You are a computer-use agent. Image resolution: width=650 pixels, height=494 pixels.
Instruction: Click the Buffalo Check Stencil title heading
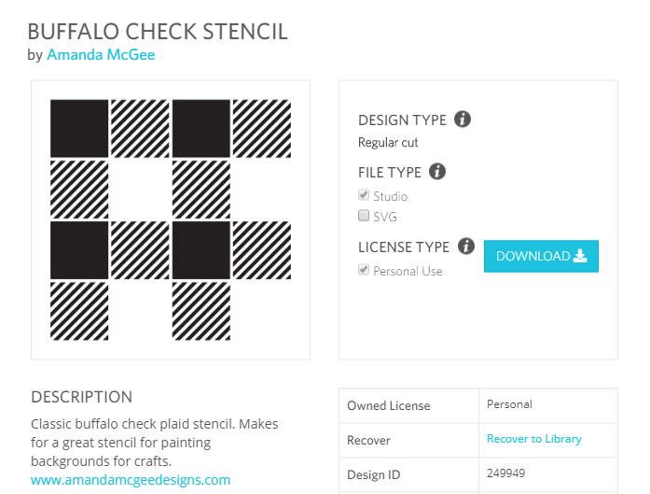(158, 32)
